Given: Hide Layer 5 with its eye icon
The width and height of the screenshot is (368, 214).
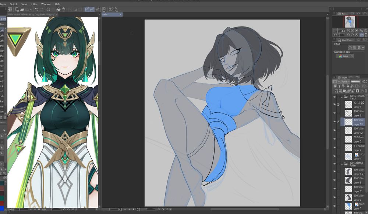Looking at the screenshot, I should pyautogui.click(x=334, y=113).
